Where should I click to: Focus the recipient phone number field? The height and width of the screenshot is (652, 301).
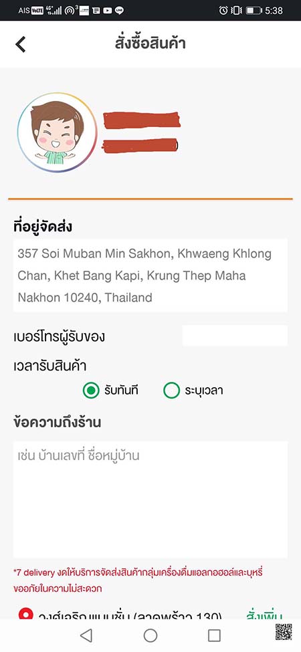pos(235,336)
